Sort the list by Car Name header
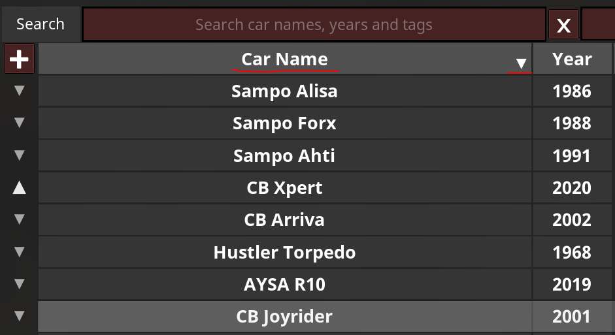 284,59
